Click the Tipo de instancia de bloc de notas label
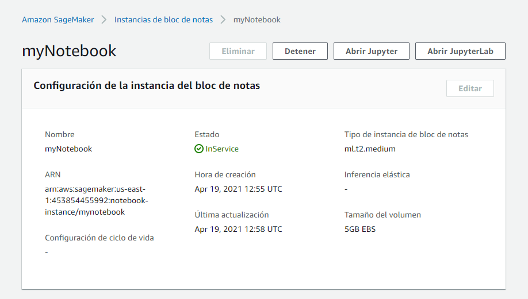This screenshot has height=299, width=528. point(406,134)
